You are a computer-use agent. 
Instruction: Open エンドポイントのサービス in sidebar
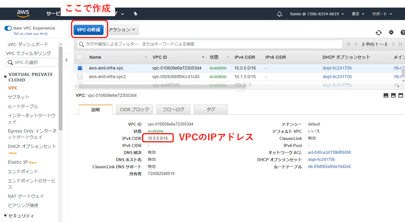[x=32, y=184]
